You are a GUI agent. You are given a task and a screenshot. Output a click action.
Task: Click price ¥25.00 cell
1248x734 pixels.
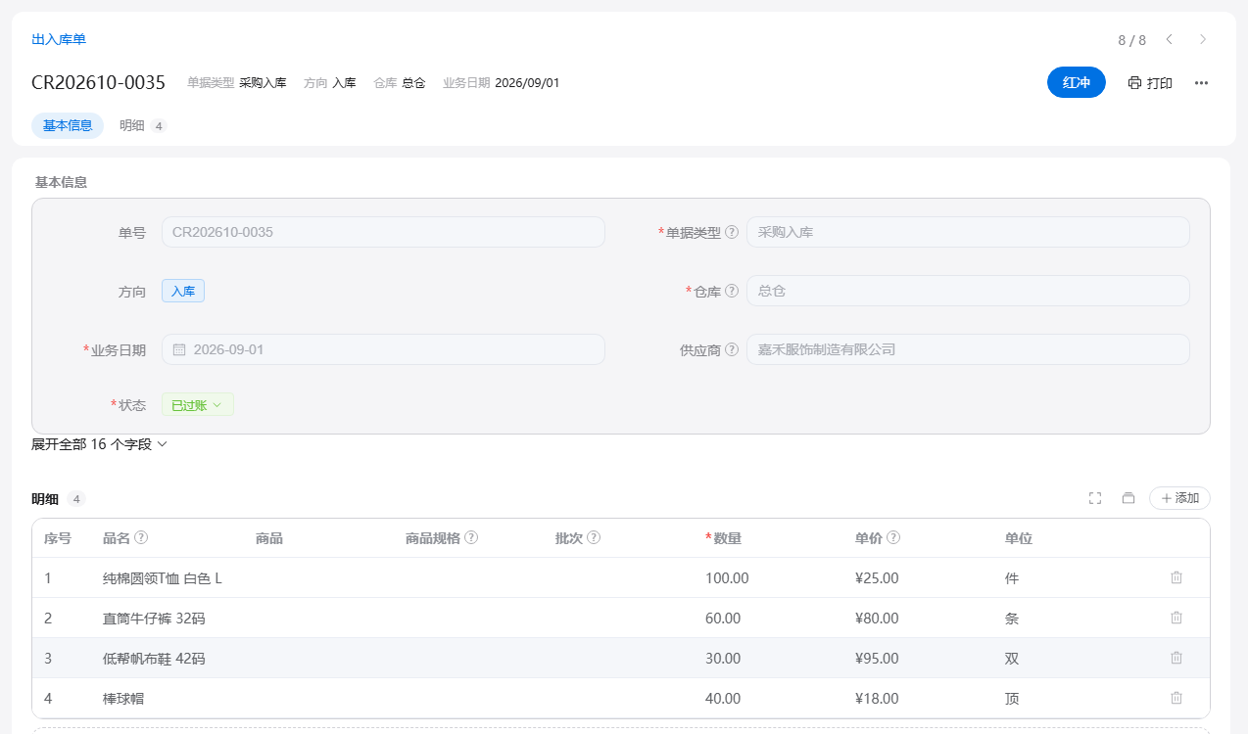click(x=877, y=578)
